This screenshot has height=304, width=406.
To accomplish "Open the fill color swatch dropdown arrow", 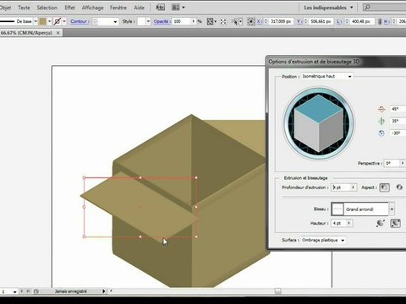I will point(49,21).
